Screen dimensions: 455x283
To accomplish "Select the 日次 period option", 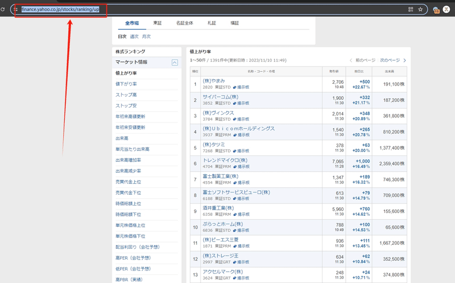I will [122, 36].
